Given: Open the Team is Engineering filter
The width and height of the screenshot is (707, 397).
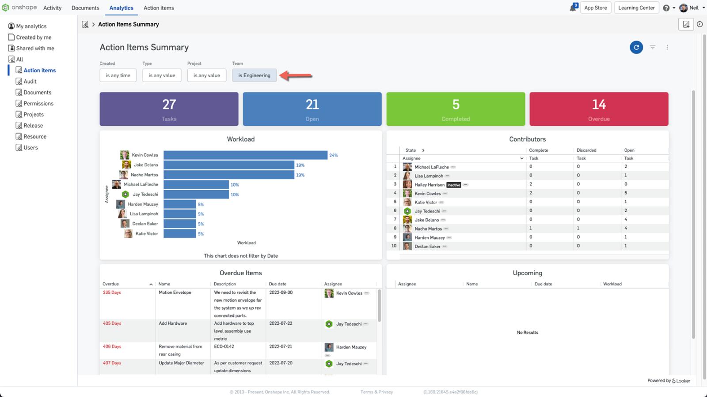Looking at the screenshot, I should [x=254, y=75].
